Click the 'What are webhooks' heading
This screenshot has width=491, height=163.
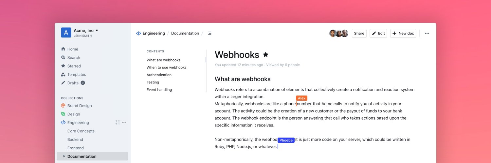pyautogui.click(x=243, y=79)
